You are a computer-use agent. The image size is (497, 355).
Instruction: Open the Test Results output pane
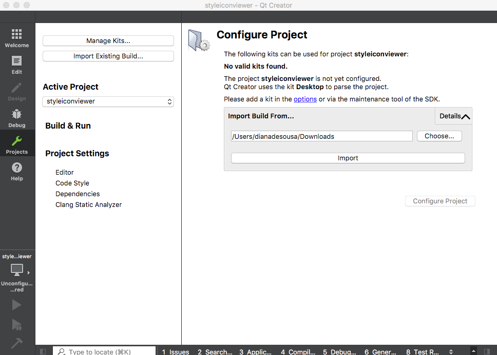[422, 351]
